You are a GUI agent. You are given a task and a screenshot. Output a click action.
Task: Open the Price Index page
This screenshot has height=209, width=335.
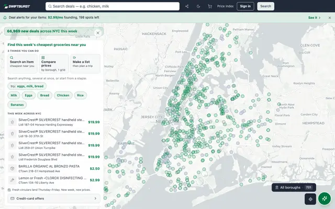225,6
